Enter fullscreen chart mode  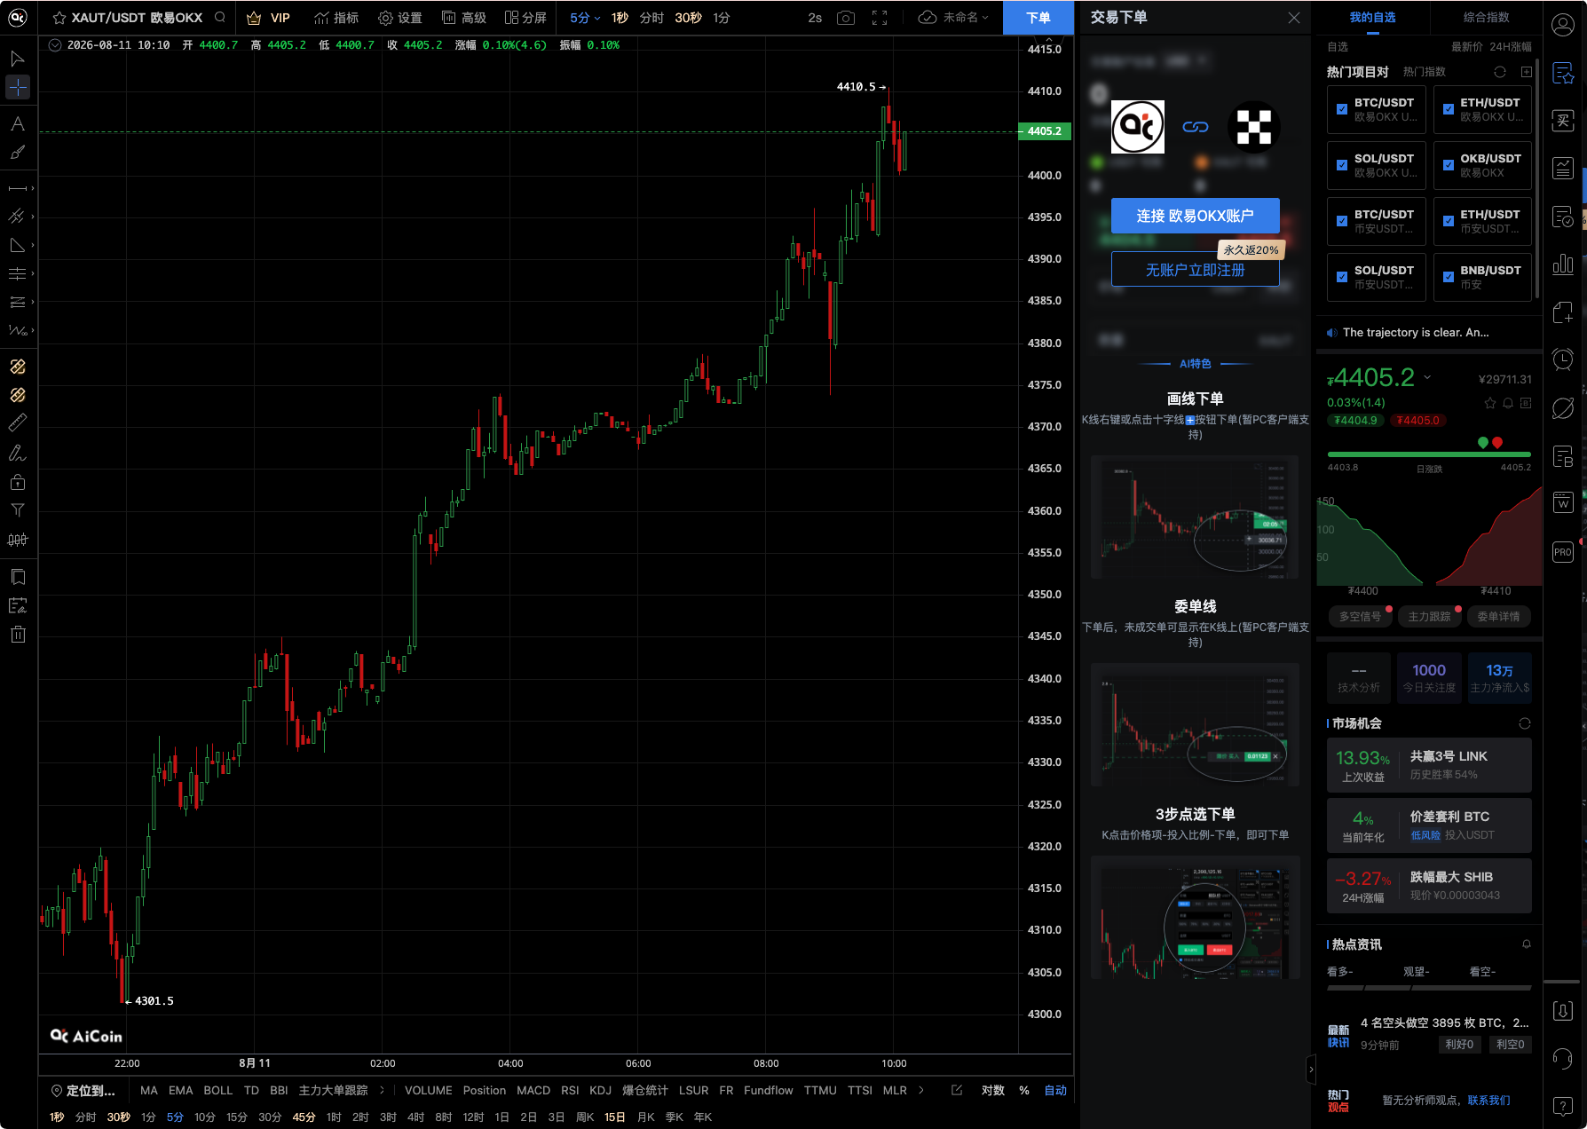tap(880, 18)
